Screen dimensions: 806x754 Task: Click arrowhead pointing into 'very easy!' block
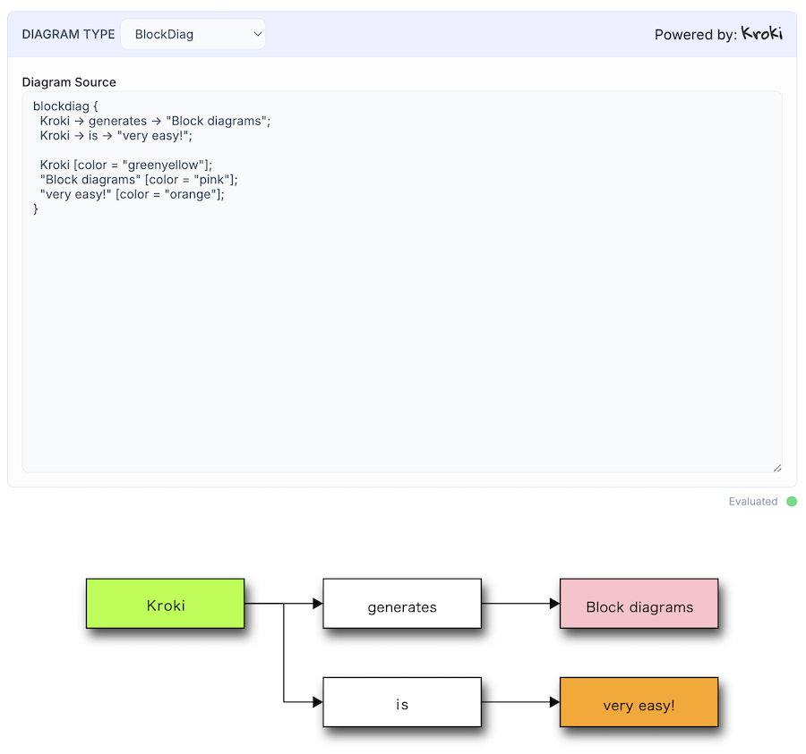click(x=555, y=702)
